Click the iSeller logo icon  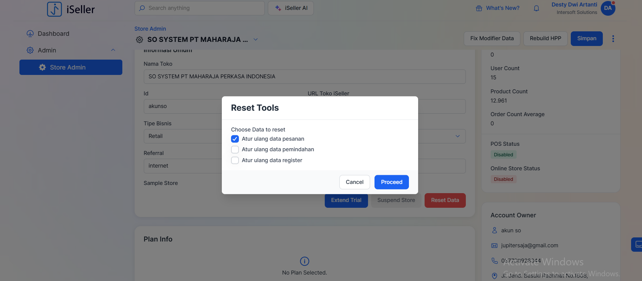click(x=55, y=9)
